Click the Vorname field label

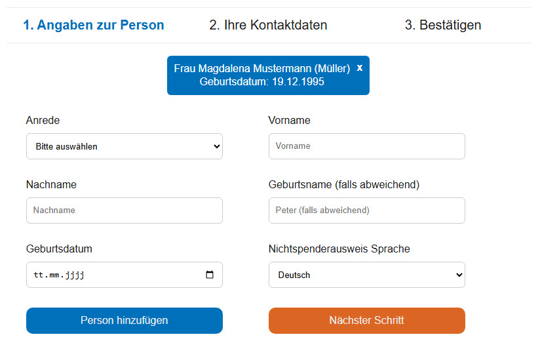(290, 121)
